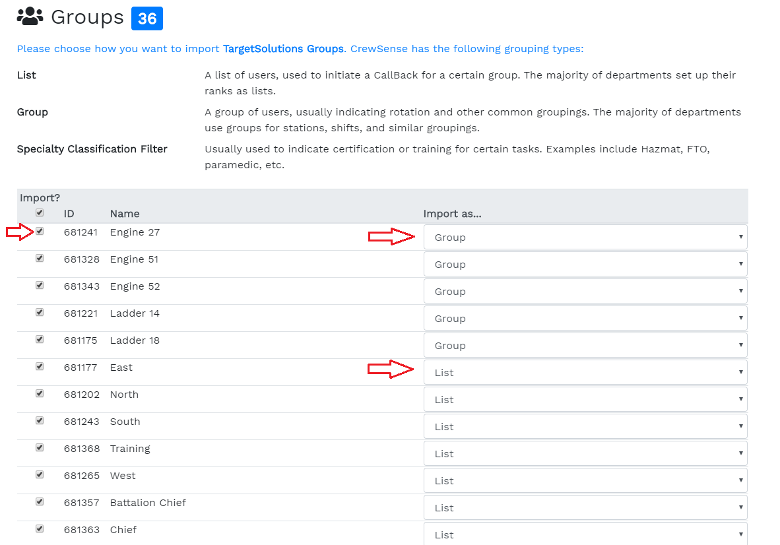Viewport: 780px width, 545px height.
Task: Click the List grouping type term
Action: point(26,75)
